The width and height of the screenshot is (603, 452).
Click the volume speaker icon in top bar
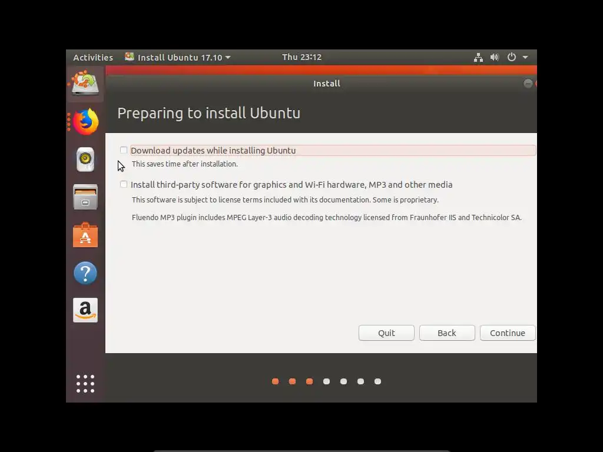[x=495, y=57]
